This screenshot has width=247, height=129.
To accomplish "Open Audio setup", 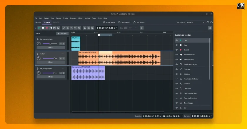I will coord(109,23).
